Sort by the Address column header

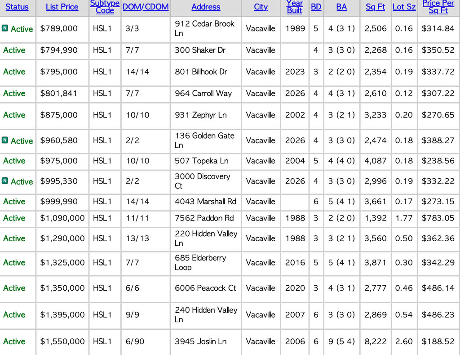point(206,7)
